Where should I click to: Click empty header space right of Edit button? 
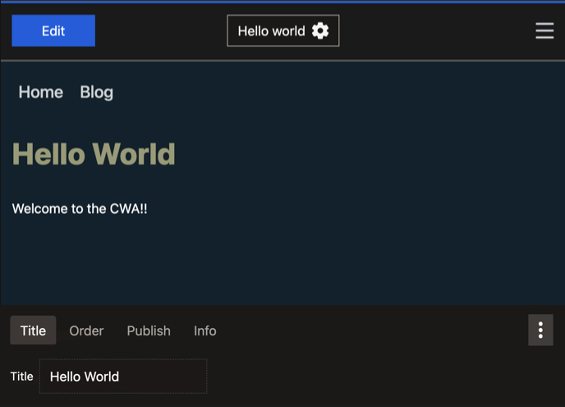(x=160, y=31)
